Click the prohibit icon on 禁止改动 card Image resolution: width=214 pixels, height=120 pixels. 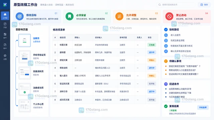169,16
